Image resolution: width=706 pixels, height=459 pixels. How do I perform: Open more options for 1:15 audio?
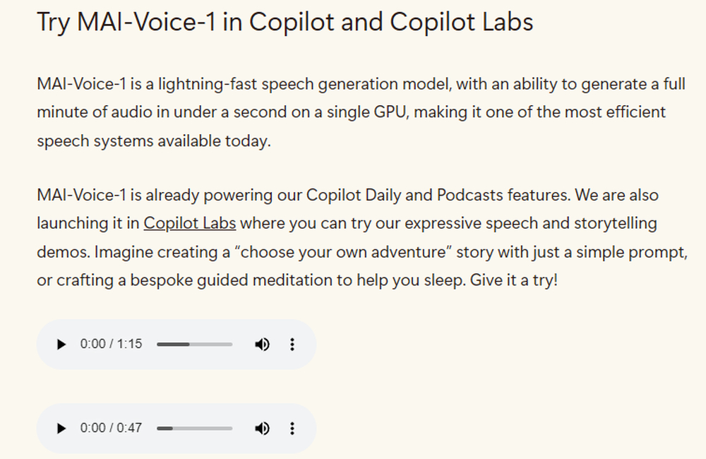292,345
